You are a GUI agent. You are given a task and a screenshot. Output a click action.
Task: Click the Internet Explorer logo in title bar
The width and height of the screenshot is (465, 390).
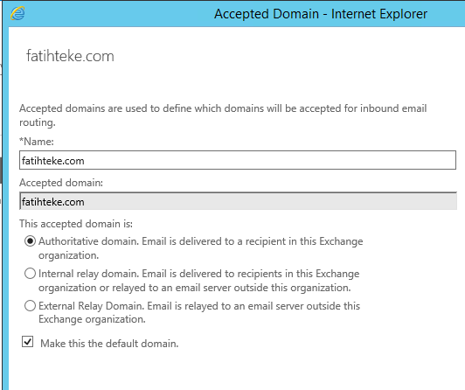point(17,14)
